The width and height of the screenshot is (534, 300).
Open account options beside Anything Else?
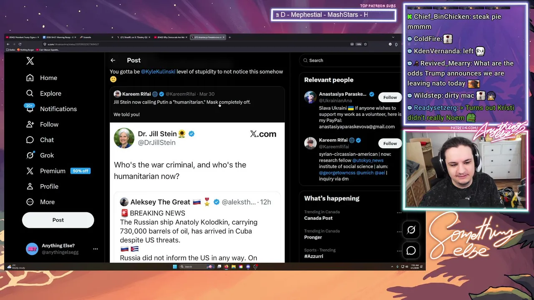pyautogui.click(x=96, y=249)
